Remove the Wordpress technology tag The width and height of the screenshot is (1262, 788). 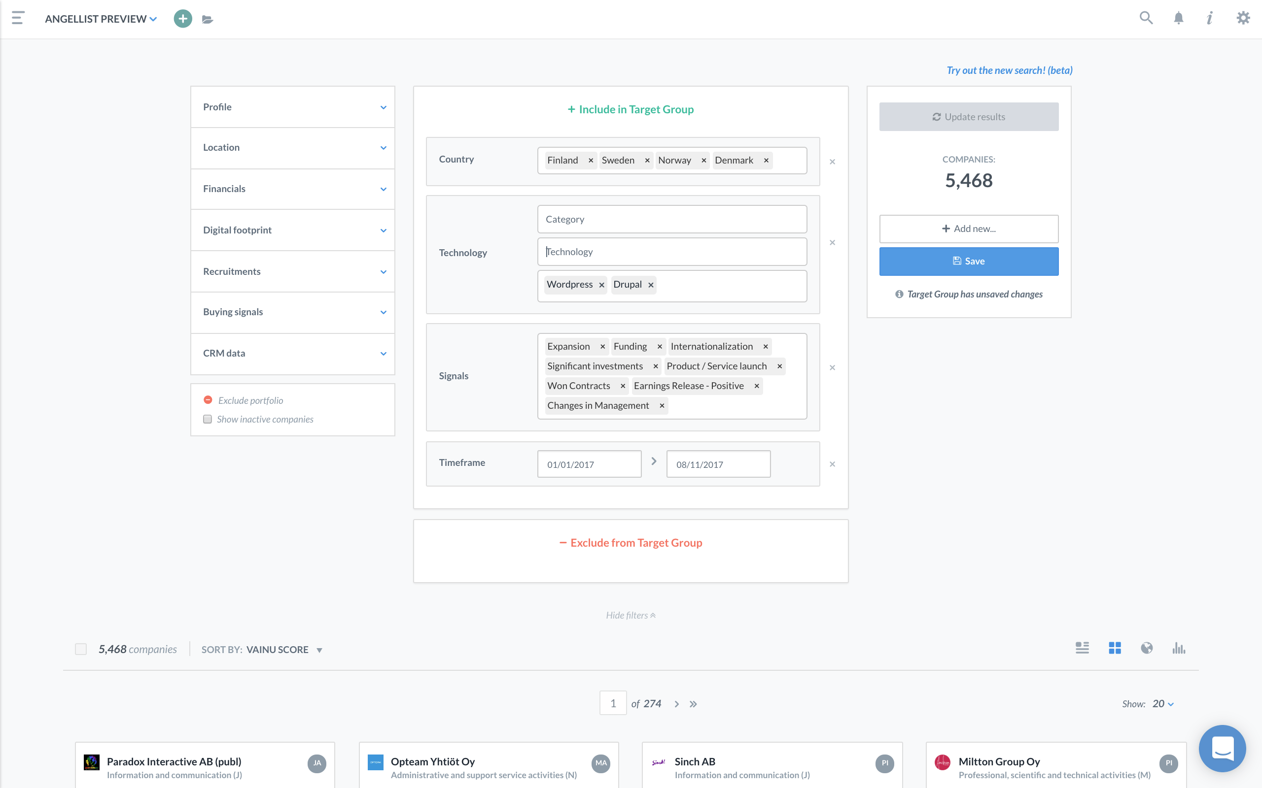pos(602,285)
